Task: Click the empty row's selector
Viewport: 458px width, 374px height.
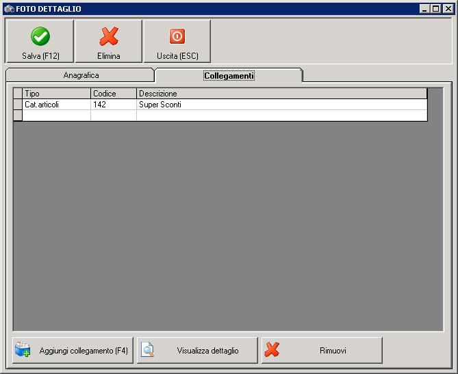Action: click(x=18, y=116)
